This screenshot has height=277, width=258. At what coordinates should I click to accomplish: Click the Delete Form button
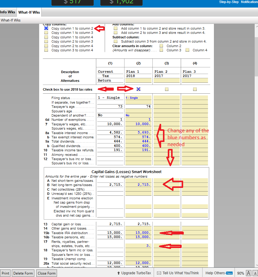click(x=23, y=273)
